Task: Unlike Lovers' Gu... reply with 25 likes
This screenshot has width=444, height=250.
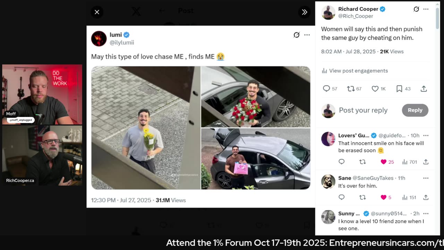Action: coord(384,162)
